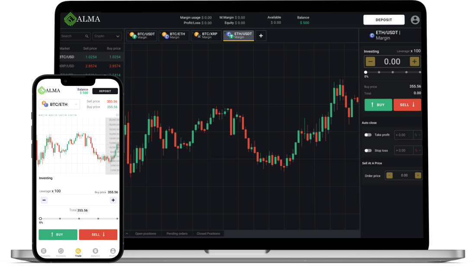Click the desktop DEPOSIT button
This screenshot has height=267, width=474.
pyautogui.click(x=384, y=20)
